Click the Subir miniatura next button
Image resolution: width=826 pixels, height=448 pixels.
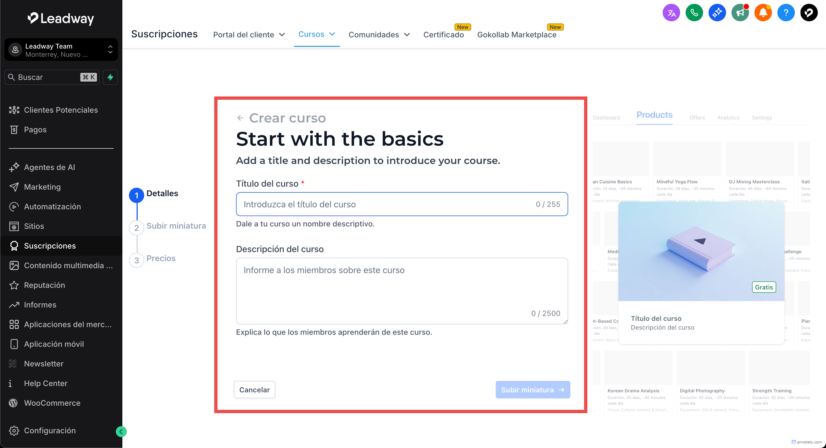(533, 390)
